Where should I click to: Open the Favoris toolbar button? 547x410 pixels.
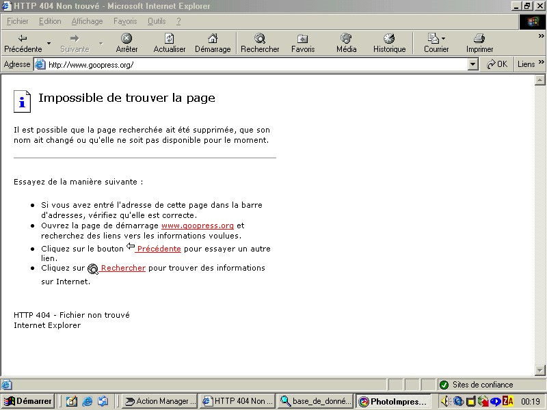coord(303,43)
